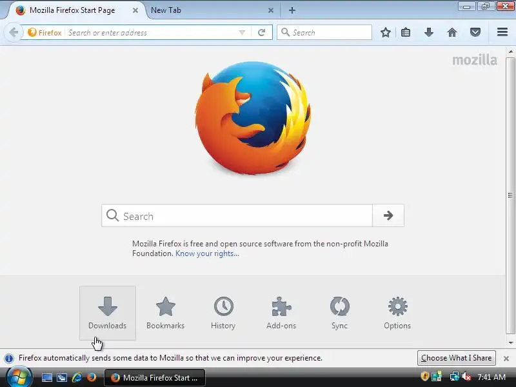Click the toolbar search magnifier icon
The width and height of the screenshot is (516, 387).
point(285,32)
